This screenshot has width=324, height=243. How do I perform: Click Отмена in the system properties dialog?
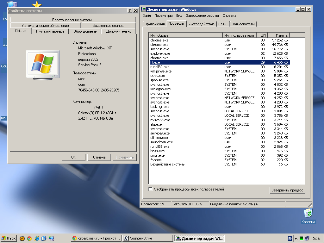point(99,157)
